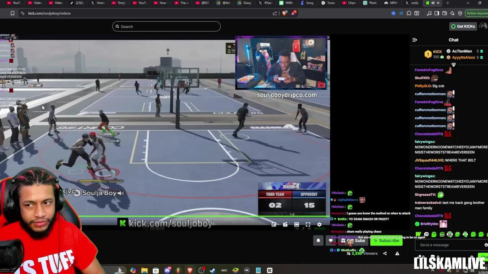Mute the active Kick tab audio
The height and width of the screenshot is (274, 488).
pos(433,3)
